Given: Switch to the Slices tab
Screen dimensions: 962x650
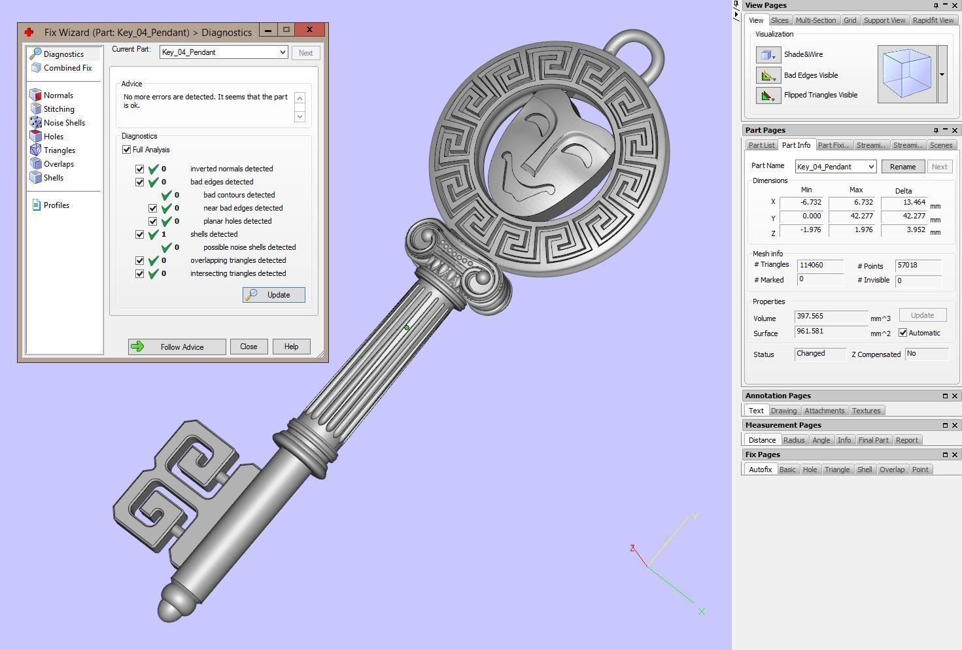Looking at the screenshot, I should click(780, 20).
